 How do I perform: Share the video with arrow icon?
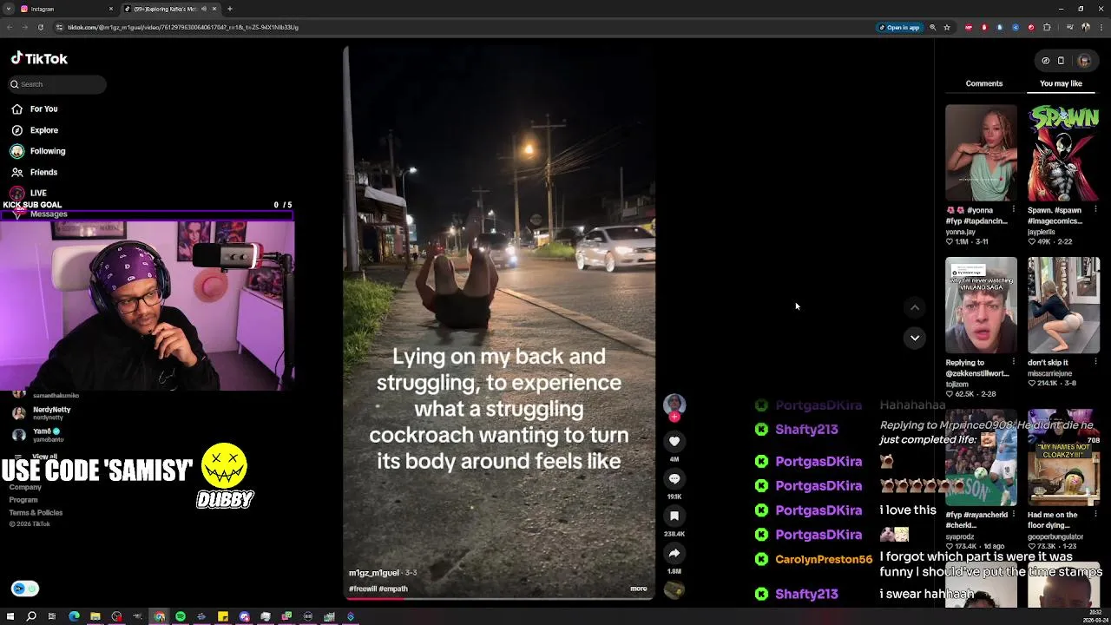point(674,553)
